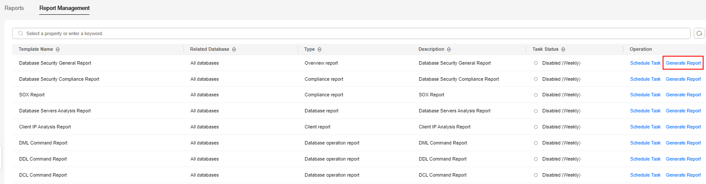This screenshot has width=706, height=184.
Task: Schedule Task for Database Security Compliance Report
Action: 645,79
